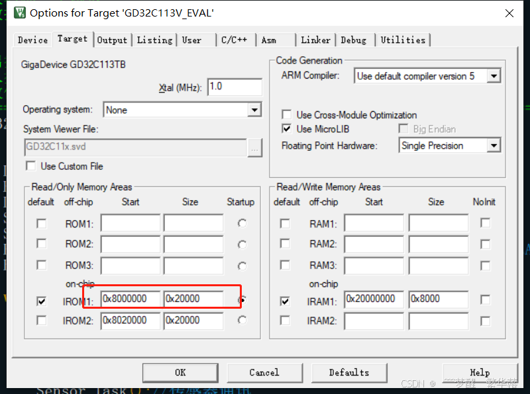Click the Cancel button

click(264, 372)
